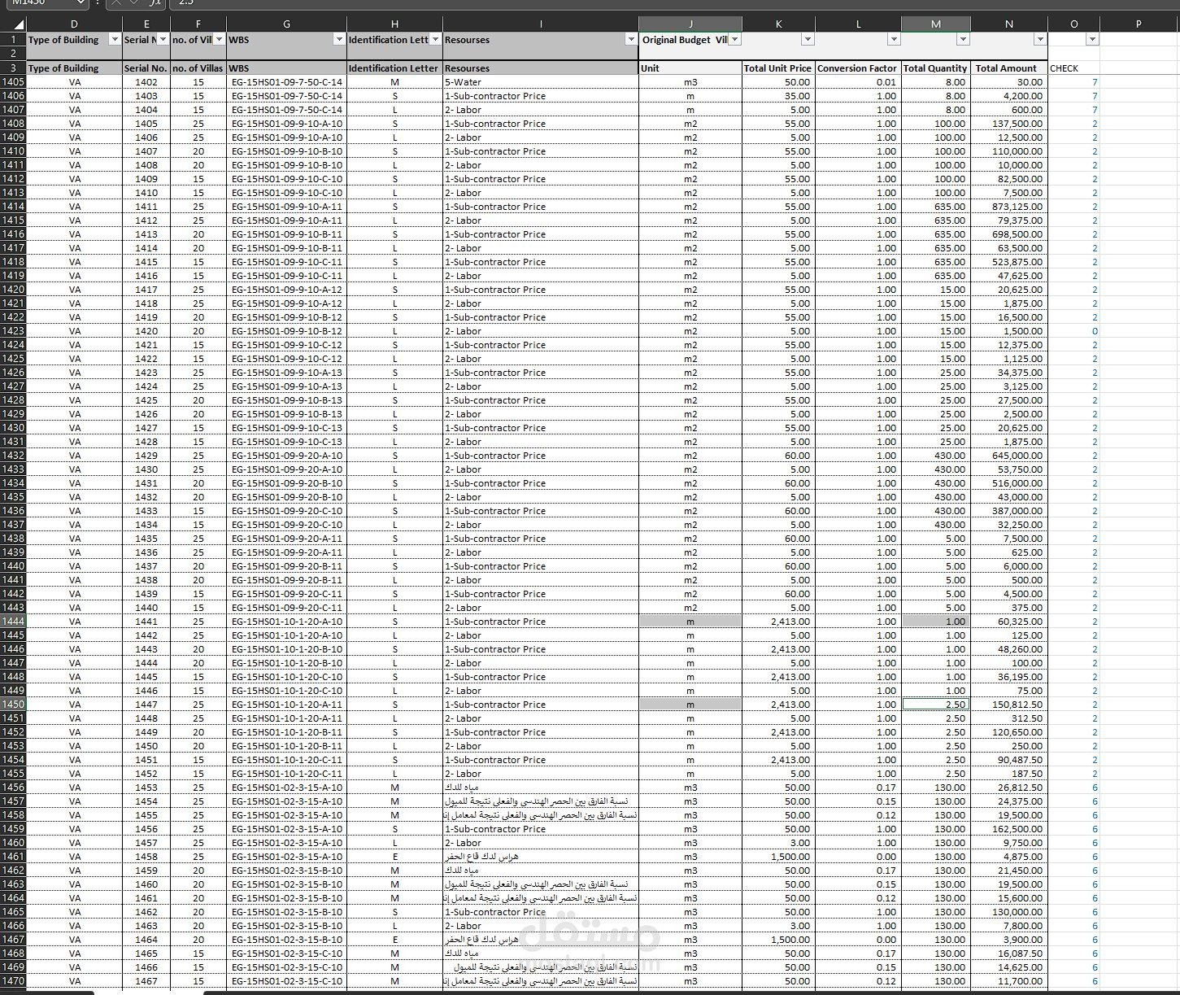
Task: Click WBS cell in row 1456
Action: (x=286, y=788)
